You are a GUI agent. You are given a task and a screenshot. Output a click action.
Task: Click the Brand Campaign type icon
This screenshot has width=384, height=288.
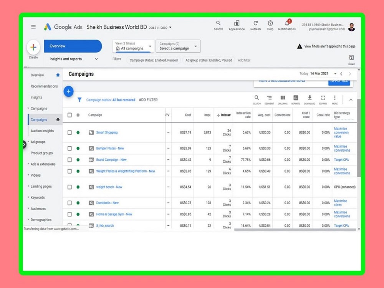click(x=91, y=160)
